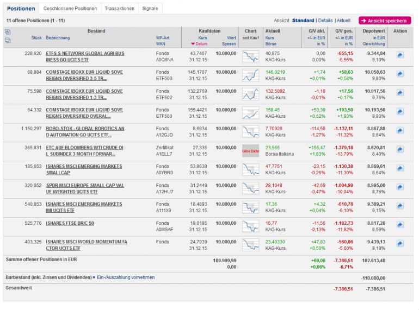
Task: Open iShares FTSE BRIC 50 fund link
Action: pyautogui.click(x=70, y=223)
